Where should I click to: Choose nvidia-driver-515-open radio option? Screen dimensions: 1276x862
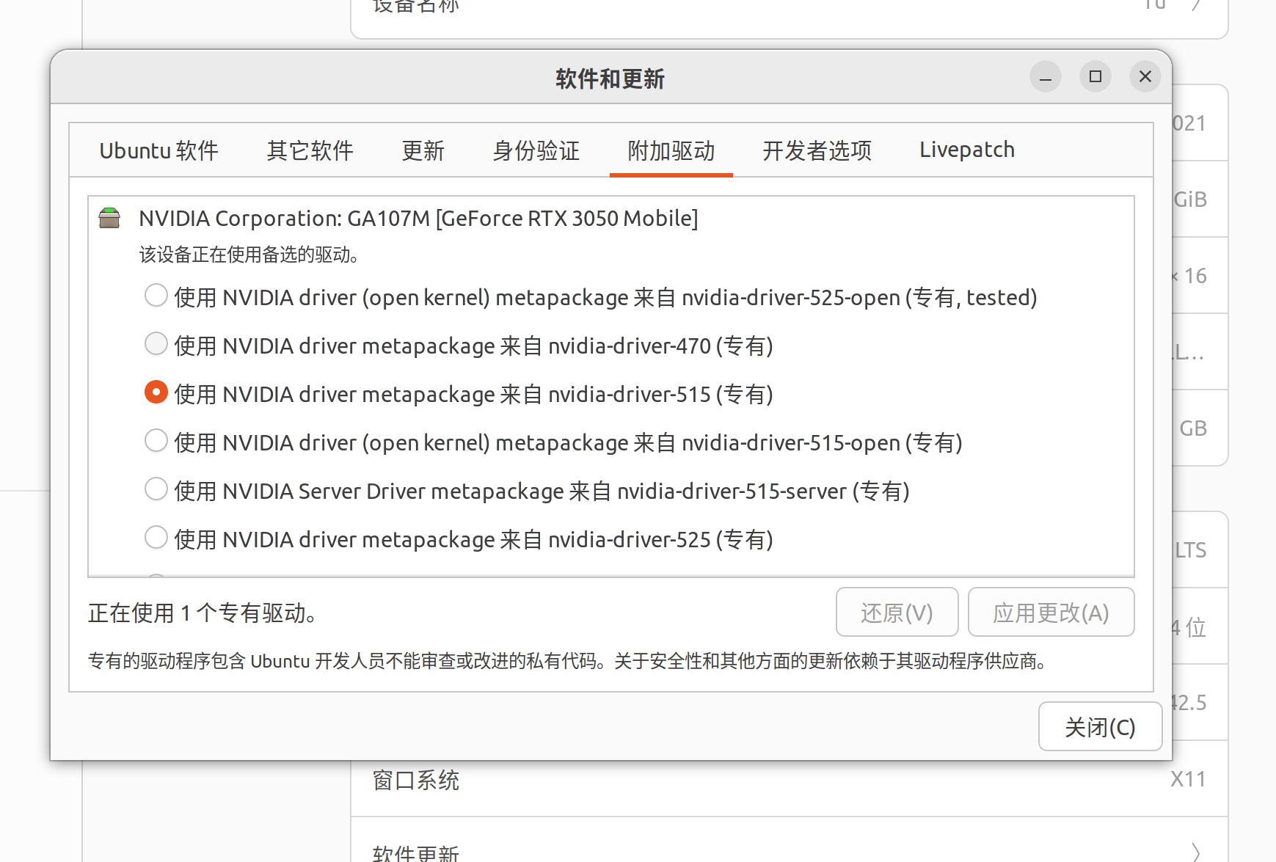point(156,441)
